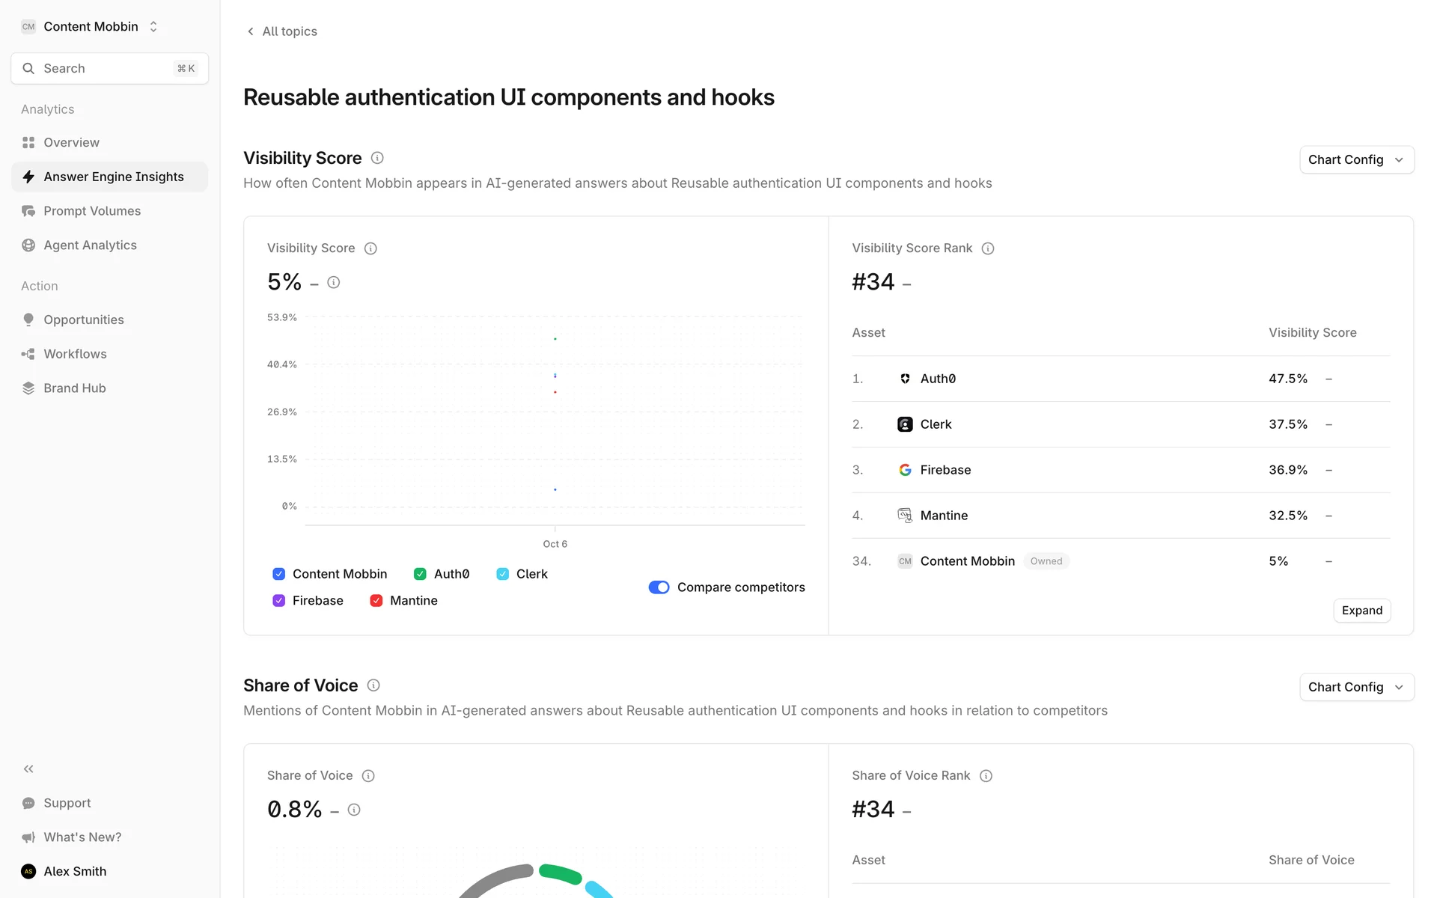Click the green Auth0 data point on the chart
The image size is (1437, 898).
[555, 339]
